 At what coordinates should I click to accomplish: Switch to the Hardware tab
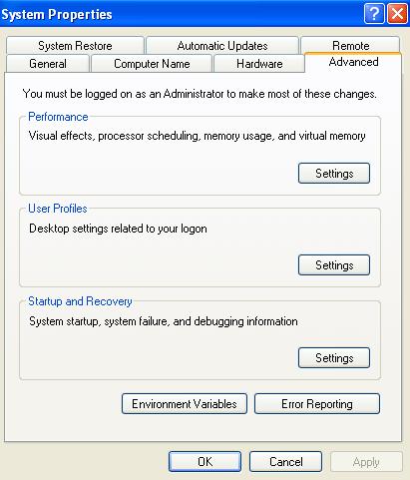(259, 64)
